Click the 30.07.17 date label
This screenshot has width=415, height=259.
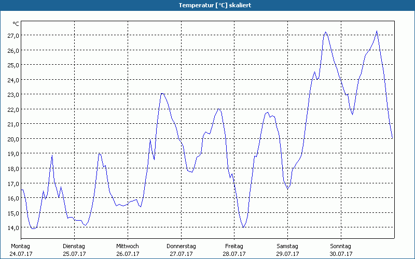341,254
